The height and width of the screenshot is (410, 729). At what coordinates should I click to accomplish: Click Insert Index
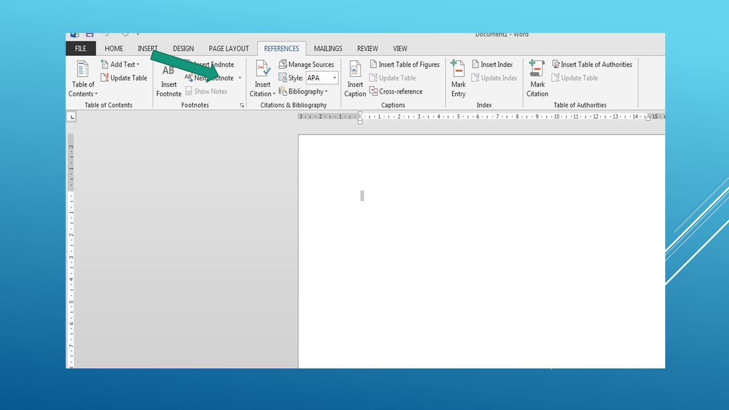(x=492, y=64)
